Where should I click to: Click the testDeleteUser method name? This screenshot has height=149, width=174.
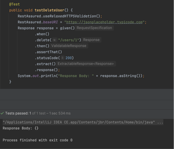[49, 10]
